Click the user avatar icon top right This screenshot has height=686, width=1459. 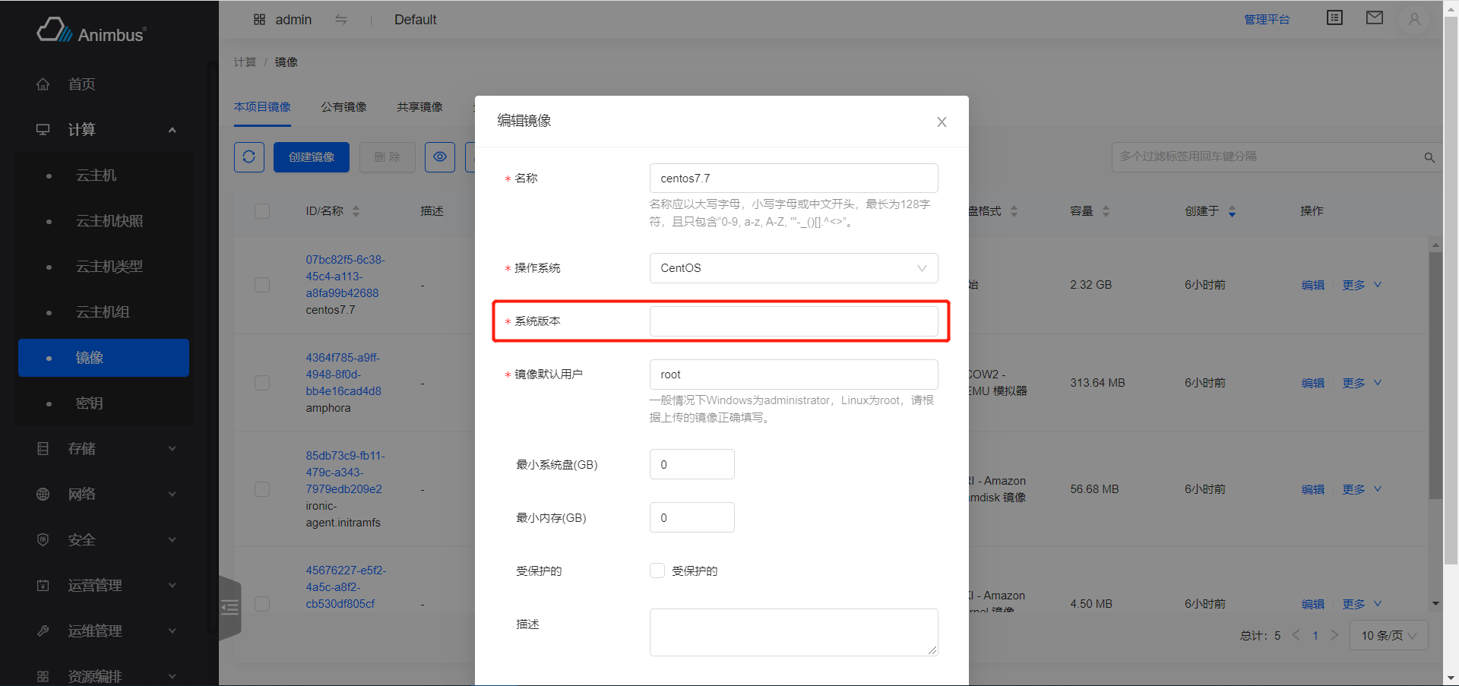pyautogui.click(x=1413, y=20)
